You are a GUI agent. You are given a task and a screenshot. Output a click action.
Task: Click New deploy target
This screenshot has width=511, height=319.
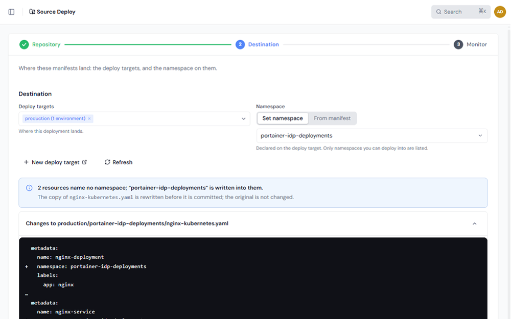[x=55, y=162]
